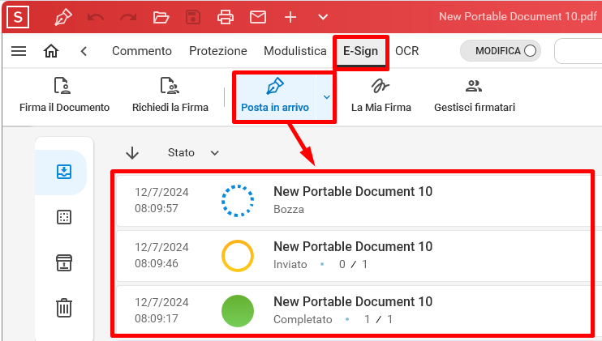
Task: Click the New Portable Document 10.pdf title
Action: (518, 16)
